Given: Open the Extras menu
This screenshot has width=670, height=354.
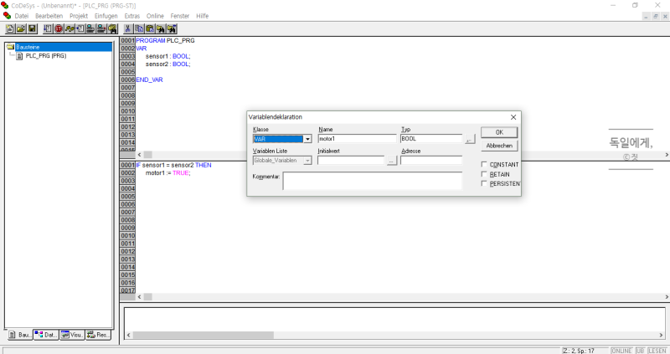Looking at the screenshot, I should (132, 16).
